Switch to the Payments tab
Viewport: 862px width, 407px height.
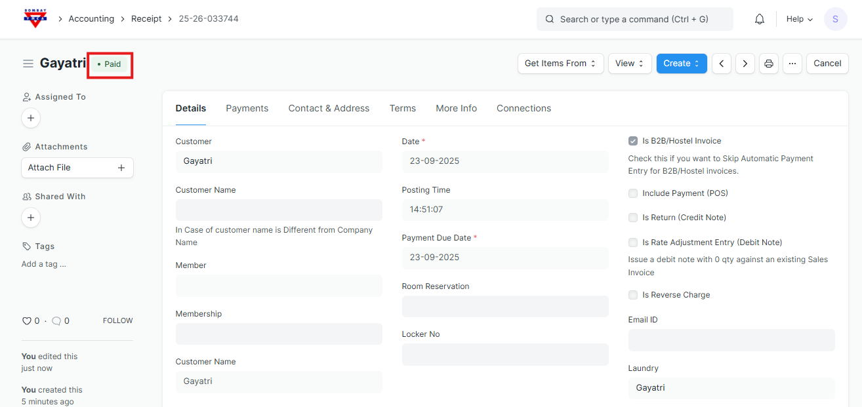(247, 108)
